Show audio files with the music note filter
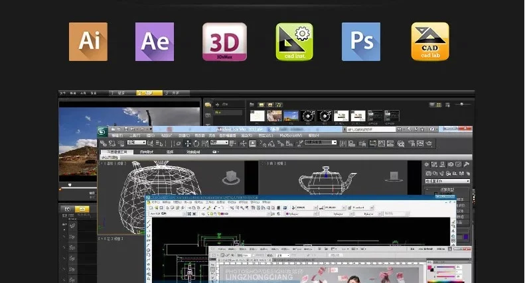Image resolution: width=525 pixels, height=283 pixels. (279, 105)
